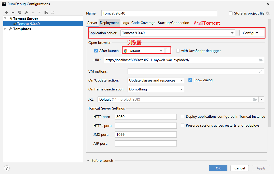Open the help question mark button

[7, 168]
